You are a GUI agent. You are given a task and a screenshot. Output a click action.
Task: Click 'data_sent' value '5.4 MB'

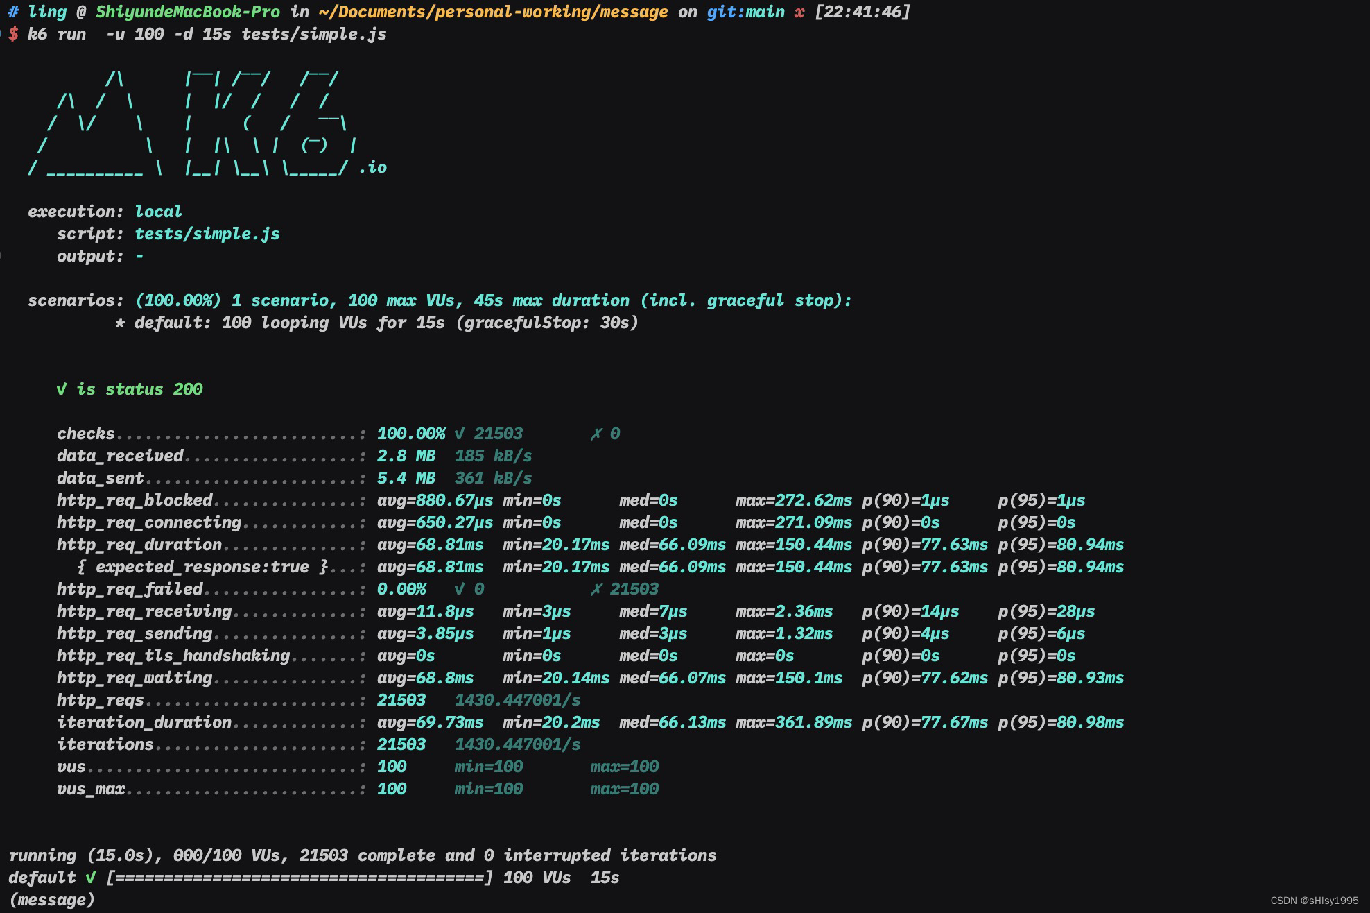(x=406, y=478)
